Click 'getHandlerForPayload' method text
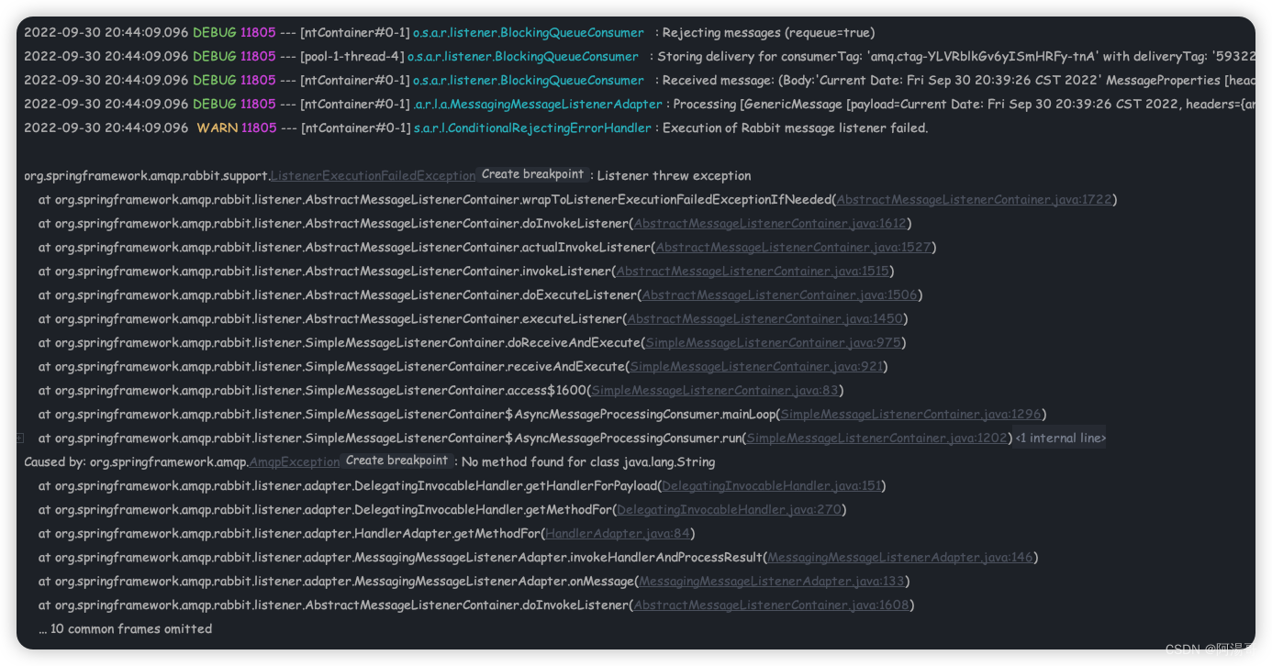 coord(590,485)
